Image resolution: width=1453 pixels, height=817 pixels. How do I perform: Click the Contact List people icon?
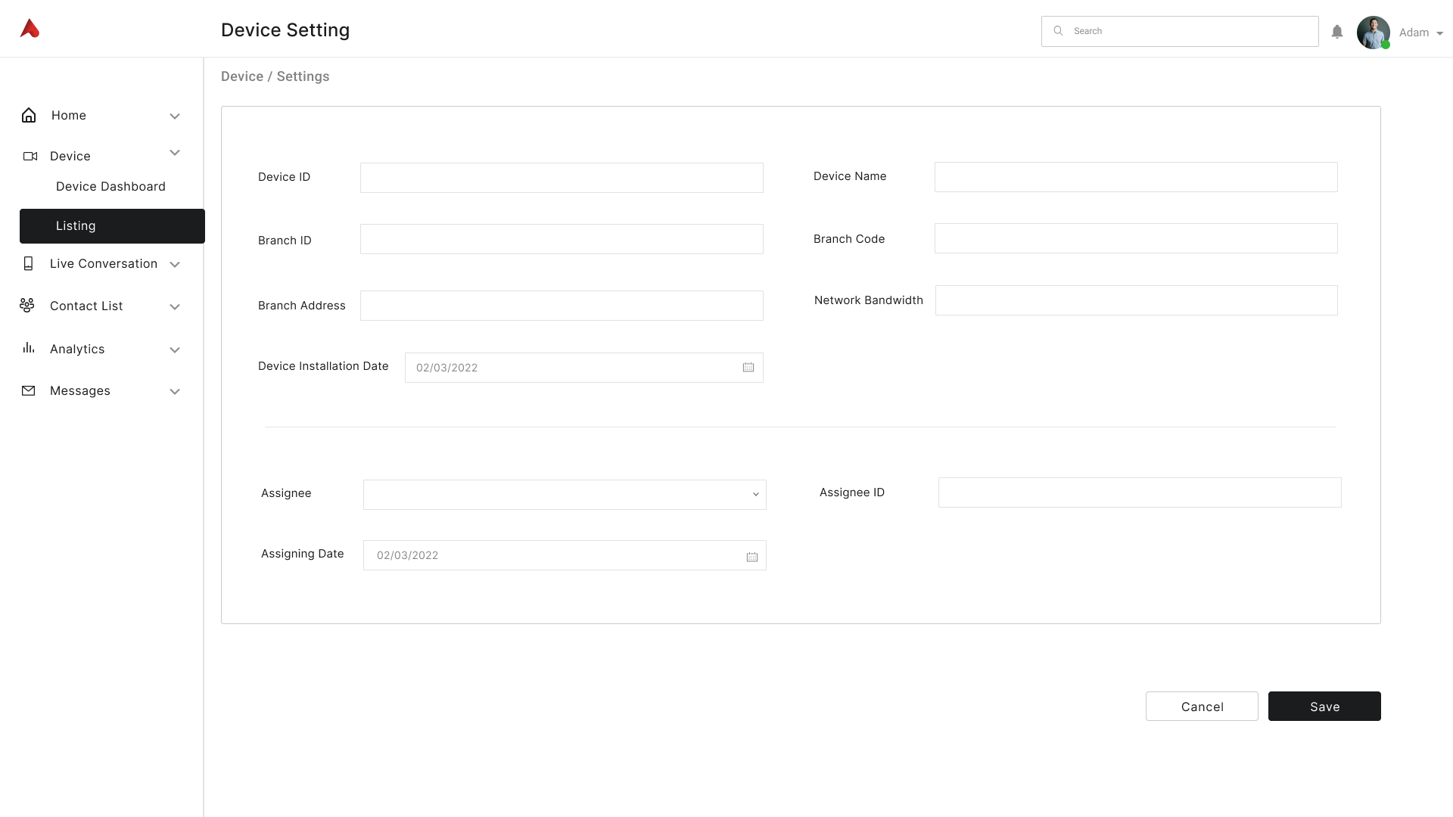click(x=27, y=305)
